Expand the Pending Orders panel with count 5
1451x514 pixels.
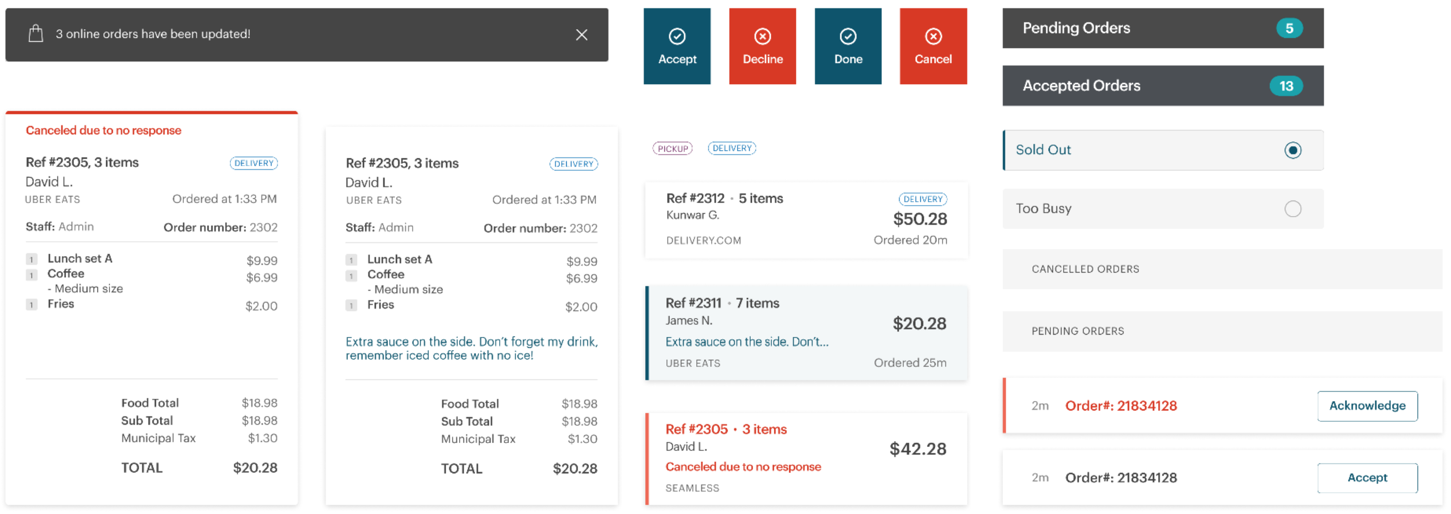(x=1163, y=28)
